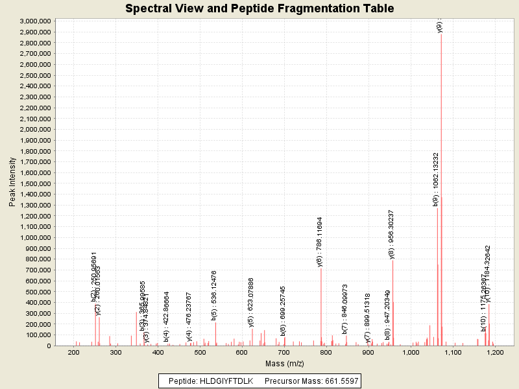Select the Precursor Mass: 661.5597 legend text
The image size is (519, 389).
click(x=312, y=381)
